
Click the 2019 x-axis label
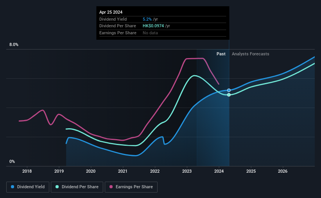(59, 171)
